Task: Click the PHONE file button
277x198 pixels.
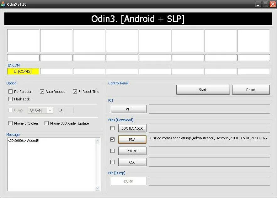Action: click(132, 151)
